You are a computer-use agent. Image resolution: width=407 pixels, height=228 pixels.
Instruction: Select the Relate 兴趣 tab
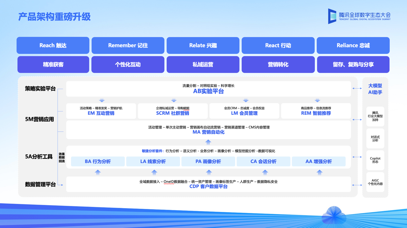pos(203,46)
